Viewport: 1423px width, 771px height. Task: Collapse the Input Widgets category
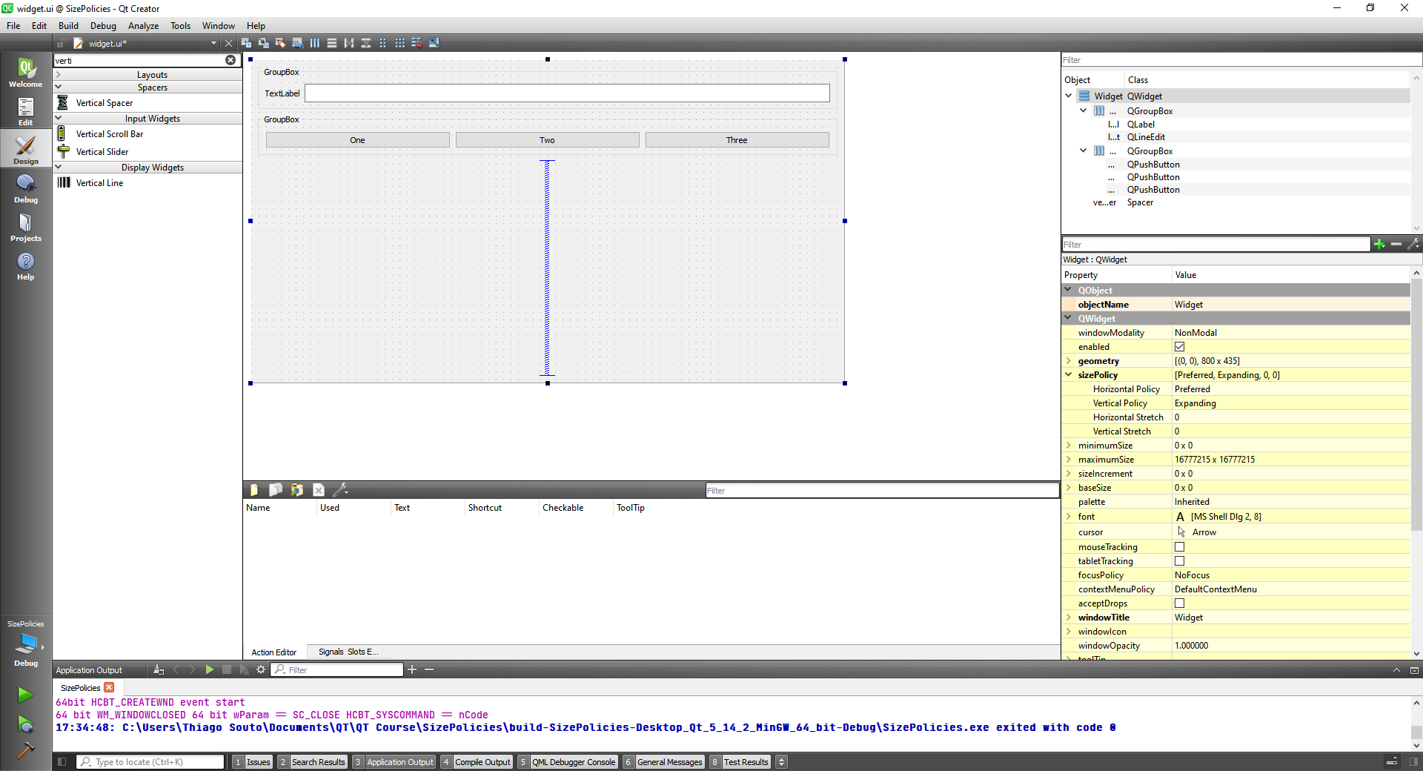tap(58, 119)
